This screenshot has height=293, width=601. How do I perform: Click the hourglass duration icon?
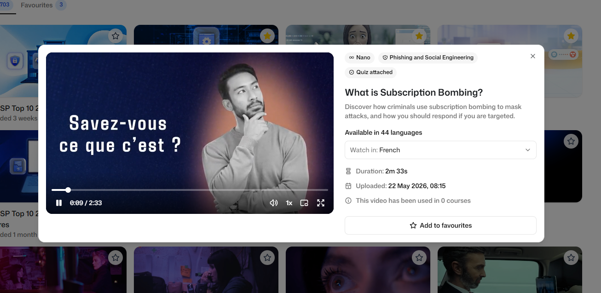point(348,171)
